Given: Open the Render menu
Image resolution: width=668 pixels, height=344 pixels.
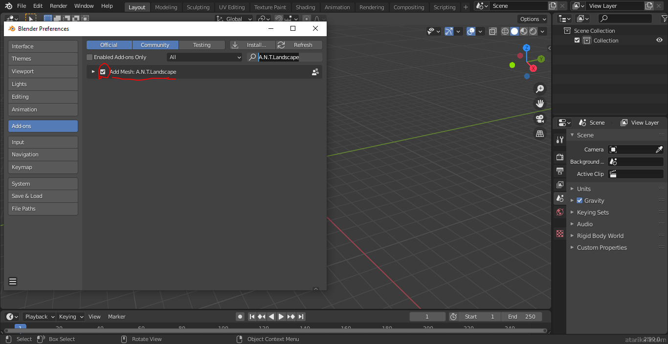Looking at the screenshot, I should [59, 6].
